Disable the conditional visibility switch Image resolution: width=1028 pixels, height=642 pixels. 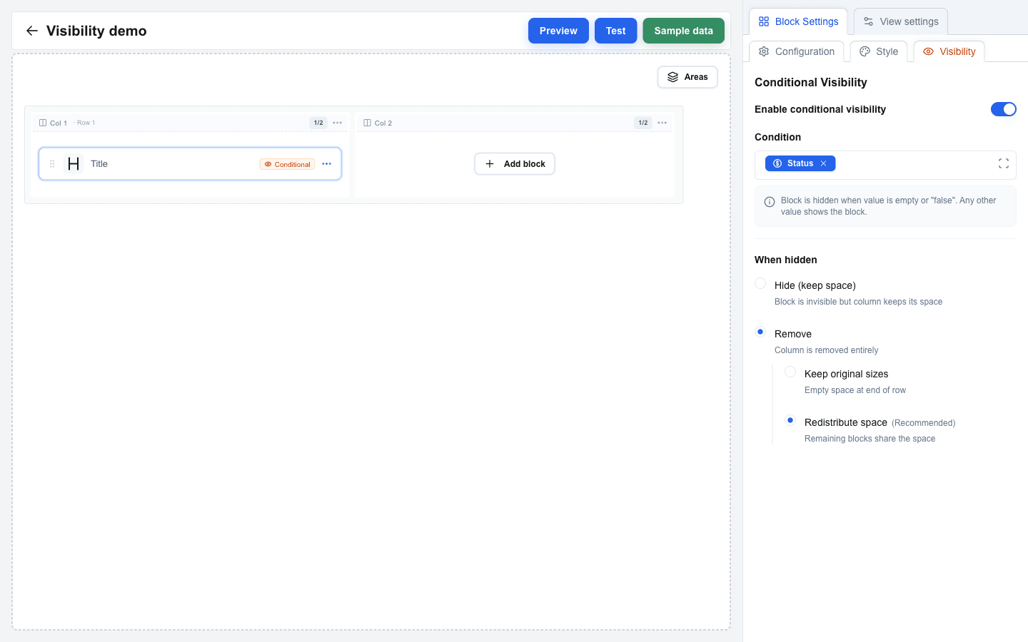(x=1003, y=109)
